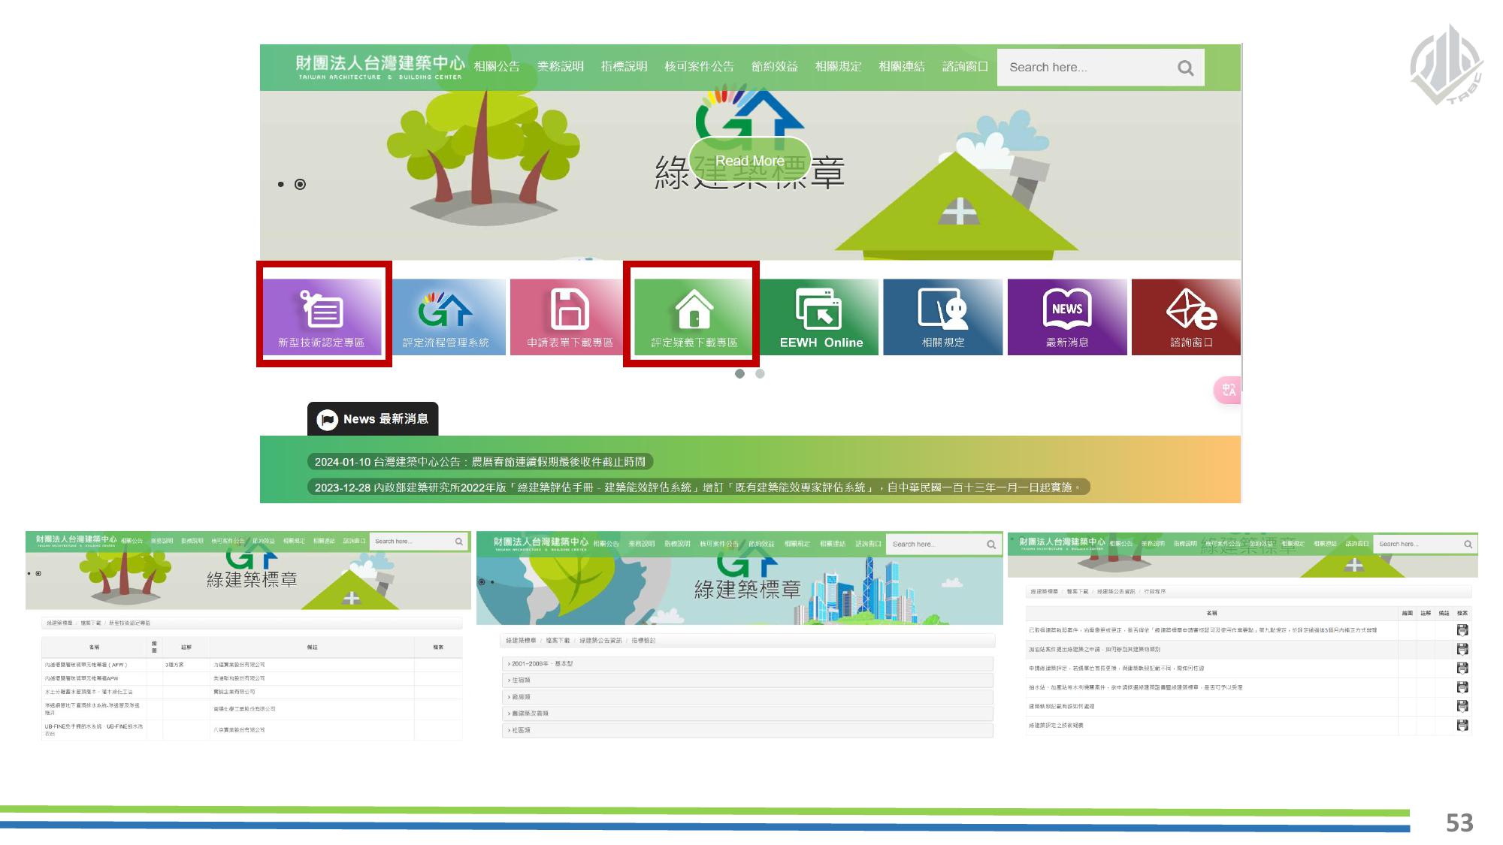Open the 業務說明 menu in the homepage header

(x=561, y=67)
